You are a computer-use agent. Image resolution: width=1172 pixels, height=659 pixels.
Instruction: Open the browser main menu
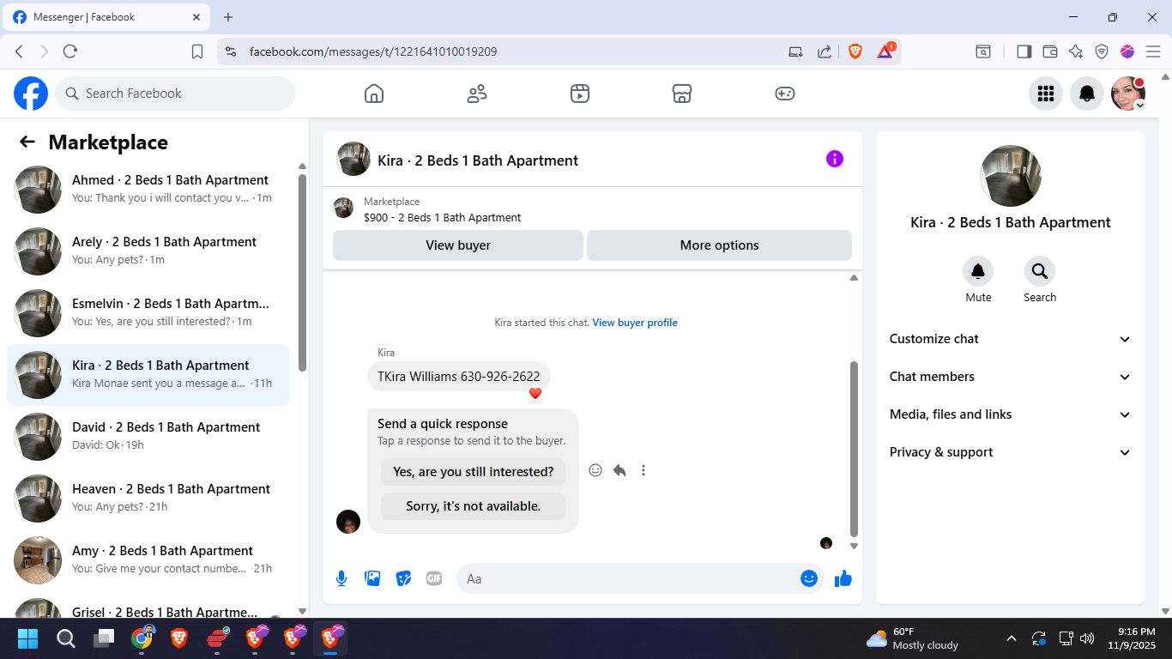click(x=1153, y=51)
